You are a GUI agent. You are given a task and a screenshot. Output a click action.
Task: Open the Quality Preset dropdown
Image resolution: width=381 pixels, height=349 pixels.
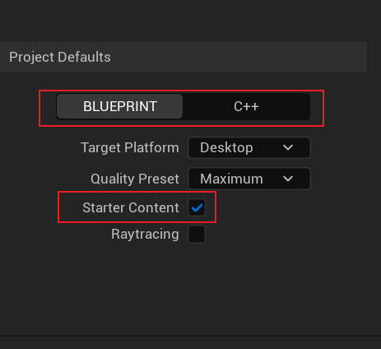coord(249,179)
